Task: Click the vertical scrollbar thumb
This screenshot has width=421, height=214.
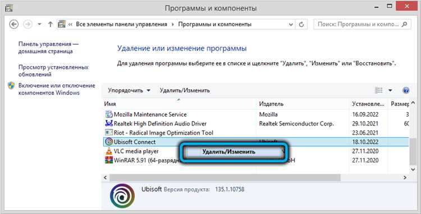Action: 413,152
